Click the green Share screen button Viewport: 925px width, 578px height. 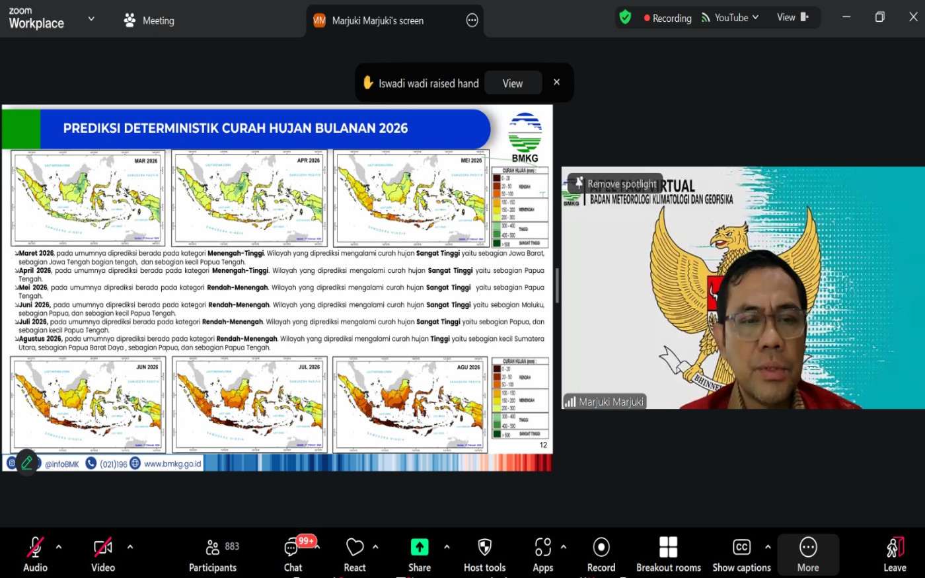point(420,554)
